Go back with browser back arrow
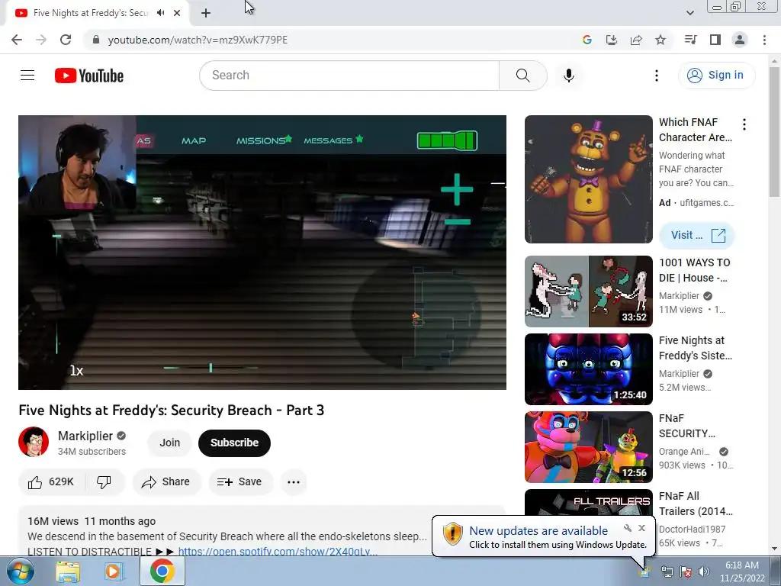 (17, 40)
